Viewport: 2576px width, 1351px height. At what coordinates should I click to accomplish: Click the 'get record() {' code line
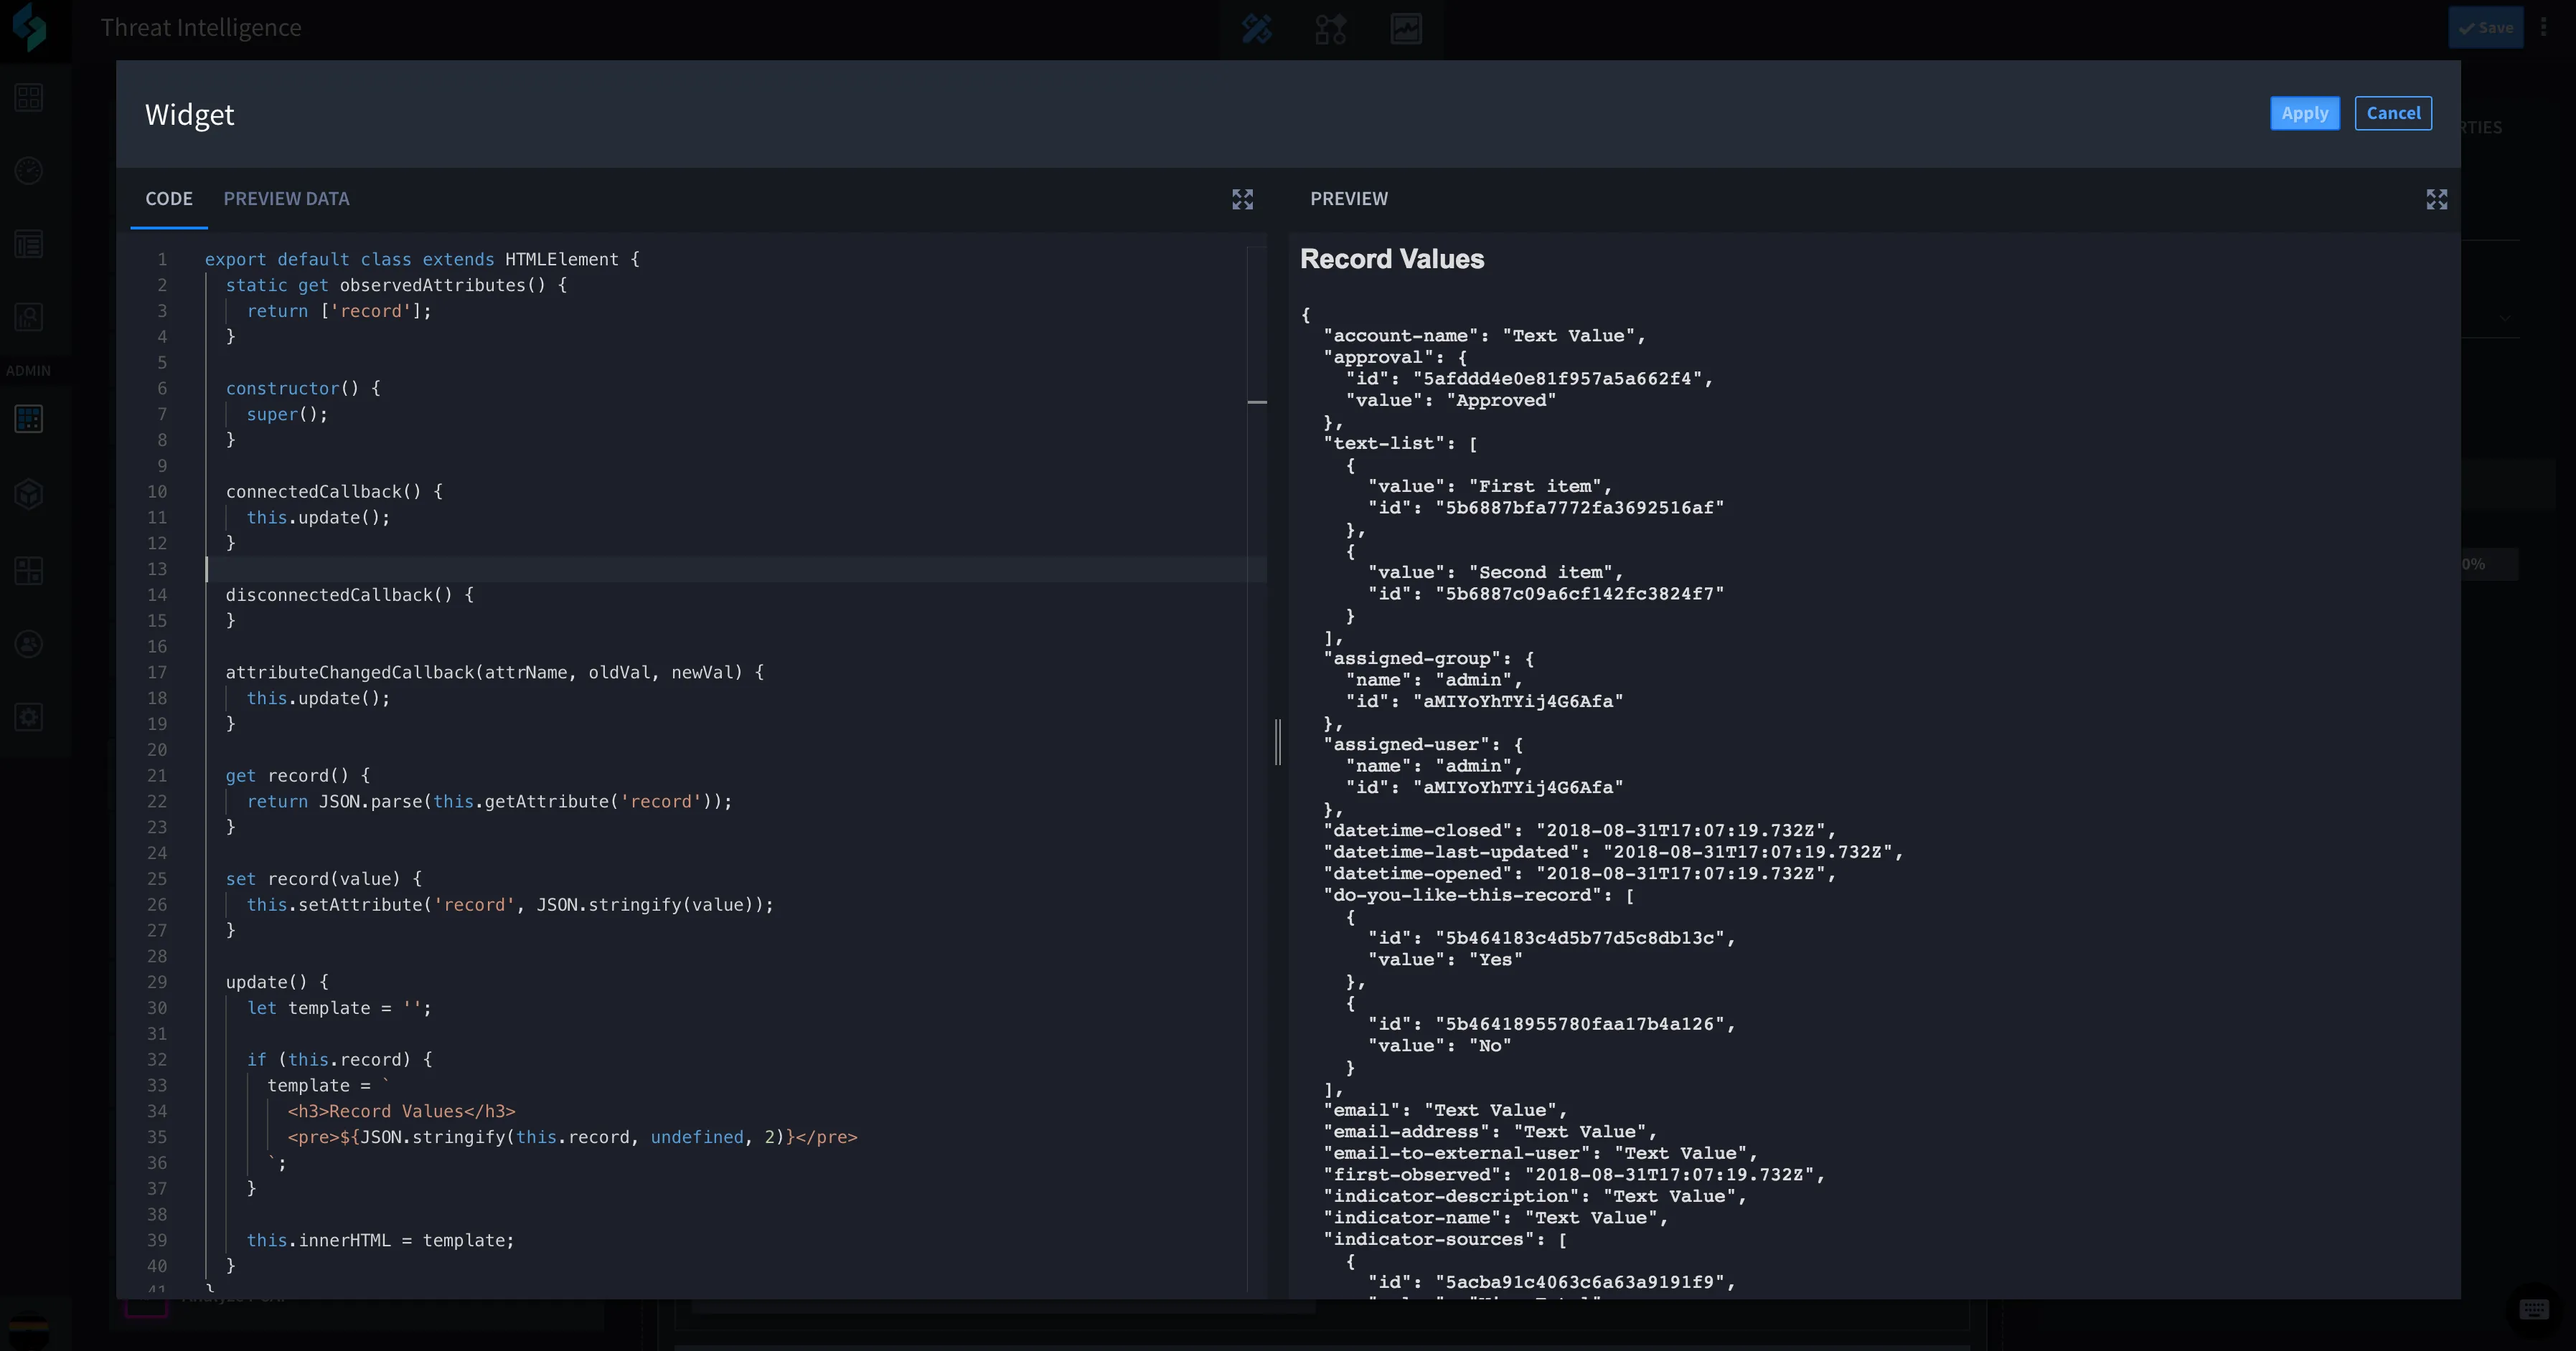(298, 775)
